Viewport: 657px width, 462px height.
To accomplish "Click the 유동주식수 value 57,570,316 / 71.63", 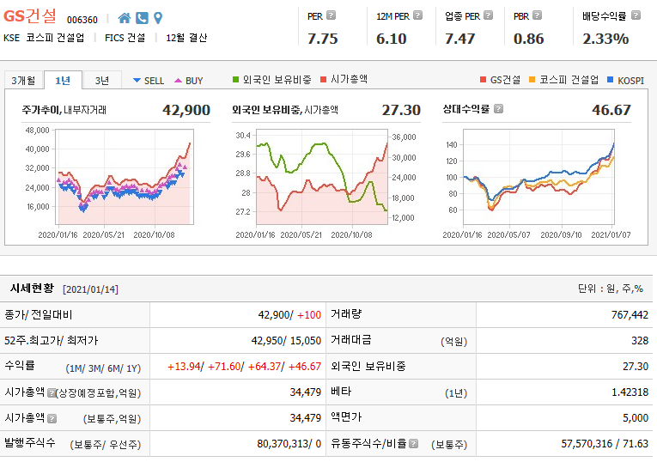I will (605, 444).
